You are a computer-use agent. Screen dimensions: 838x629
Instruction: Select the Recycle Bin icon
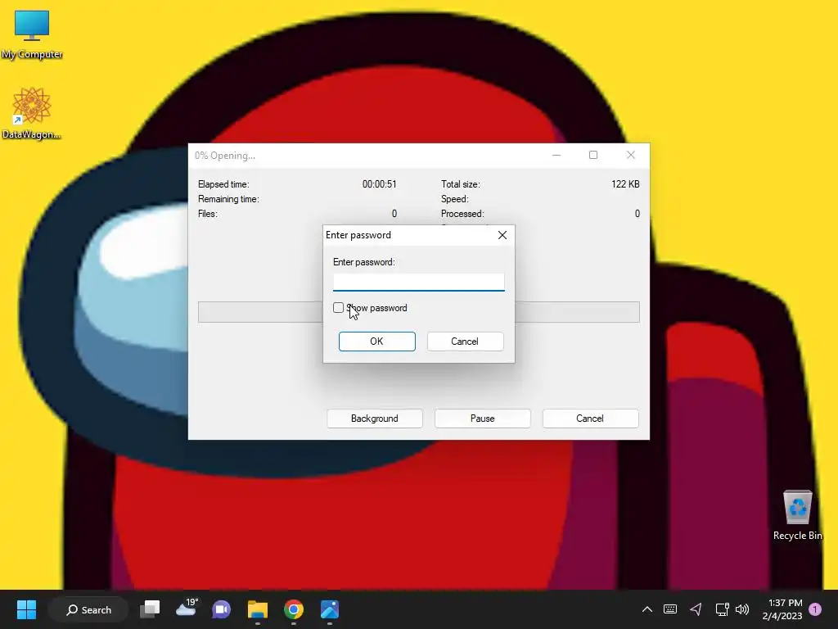[x=797, y=515]
